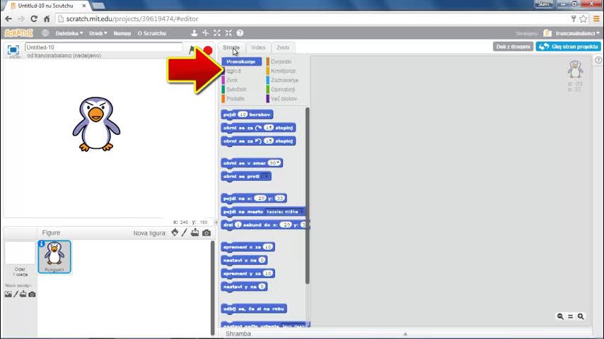Viewport: 604px width, 339px height.
Task: Open the Datoteka menu
Action: 69,32
